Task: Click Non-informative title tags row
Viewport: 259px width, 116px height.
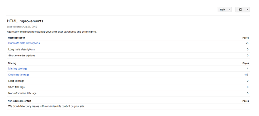Action: [128, 93]
